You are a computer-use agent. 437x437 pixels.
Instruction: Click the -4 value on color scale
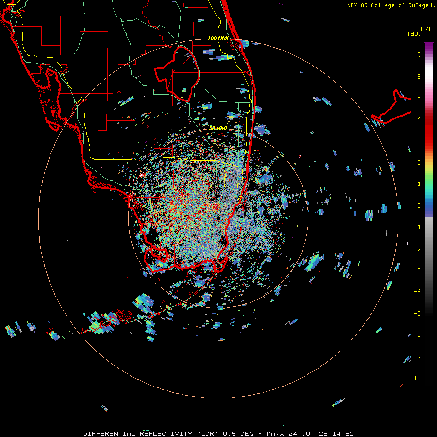[417, 292]
